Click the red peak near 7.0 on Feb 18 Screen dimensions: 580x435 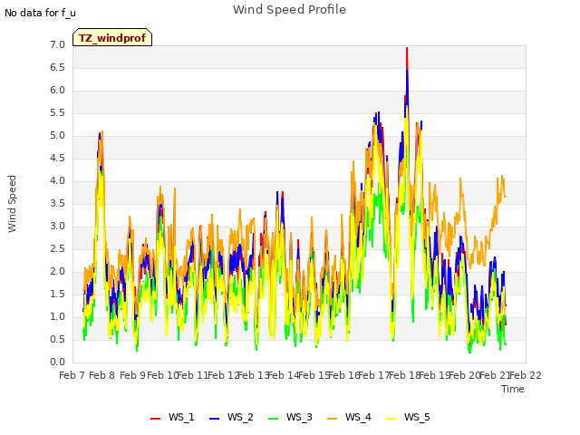(407, 49)
